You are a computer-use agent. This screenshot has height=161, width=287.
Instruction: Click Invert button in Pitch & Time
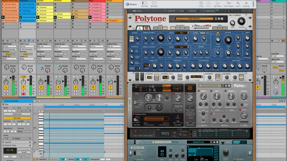(24, 152)
